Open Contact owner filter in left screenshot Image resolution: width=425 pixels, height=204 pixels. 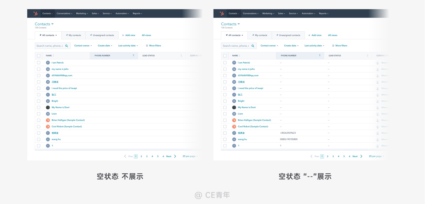(83, 46)
